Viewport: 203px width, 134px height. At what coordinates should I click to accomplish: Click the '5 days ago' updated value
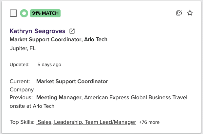click(x=49, y=65)
